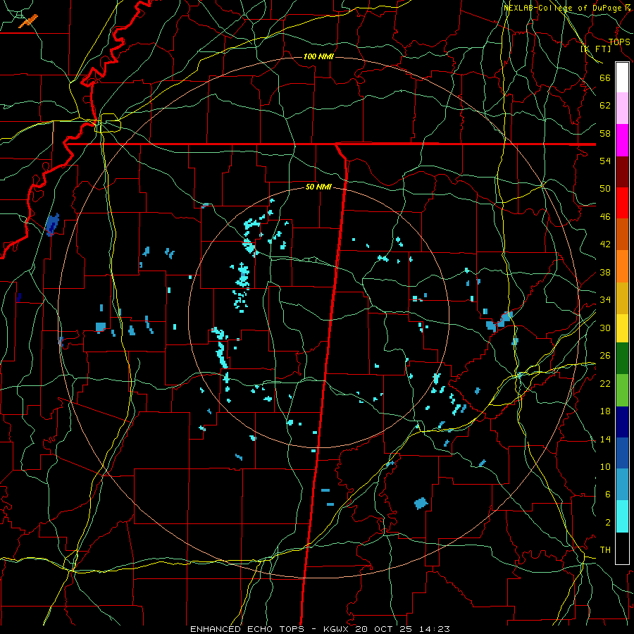This screenshot has height=634, width=634.
Task: Click the yellow legend swatch
Action: (622, 328)
